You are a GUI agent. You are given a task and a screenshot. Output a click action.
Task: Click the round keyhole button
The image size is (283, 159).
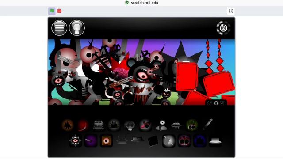coord(77,28)
